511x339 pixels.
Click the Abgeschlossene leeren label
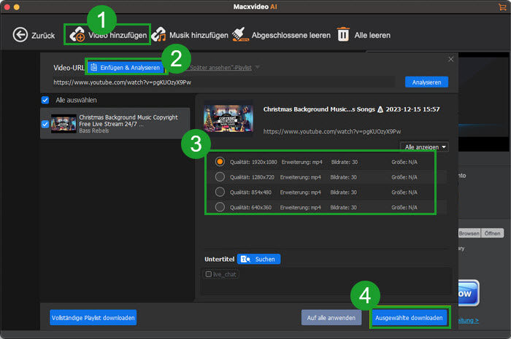point(291,35)
